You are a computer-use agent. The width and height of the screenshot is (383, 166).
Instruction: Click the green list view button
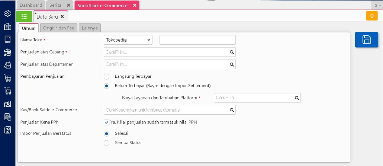[24, 16]
